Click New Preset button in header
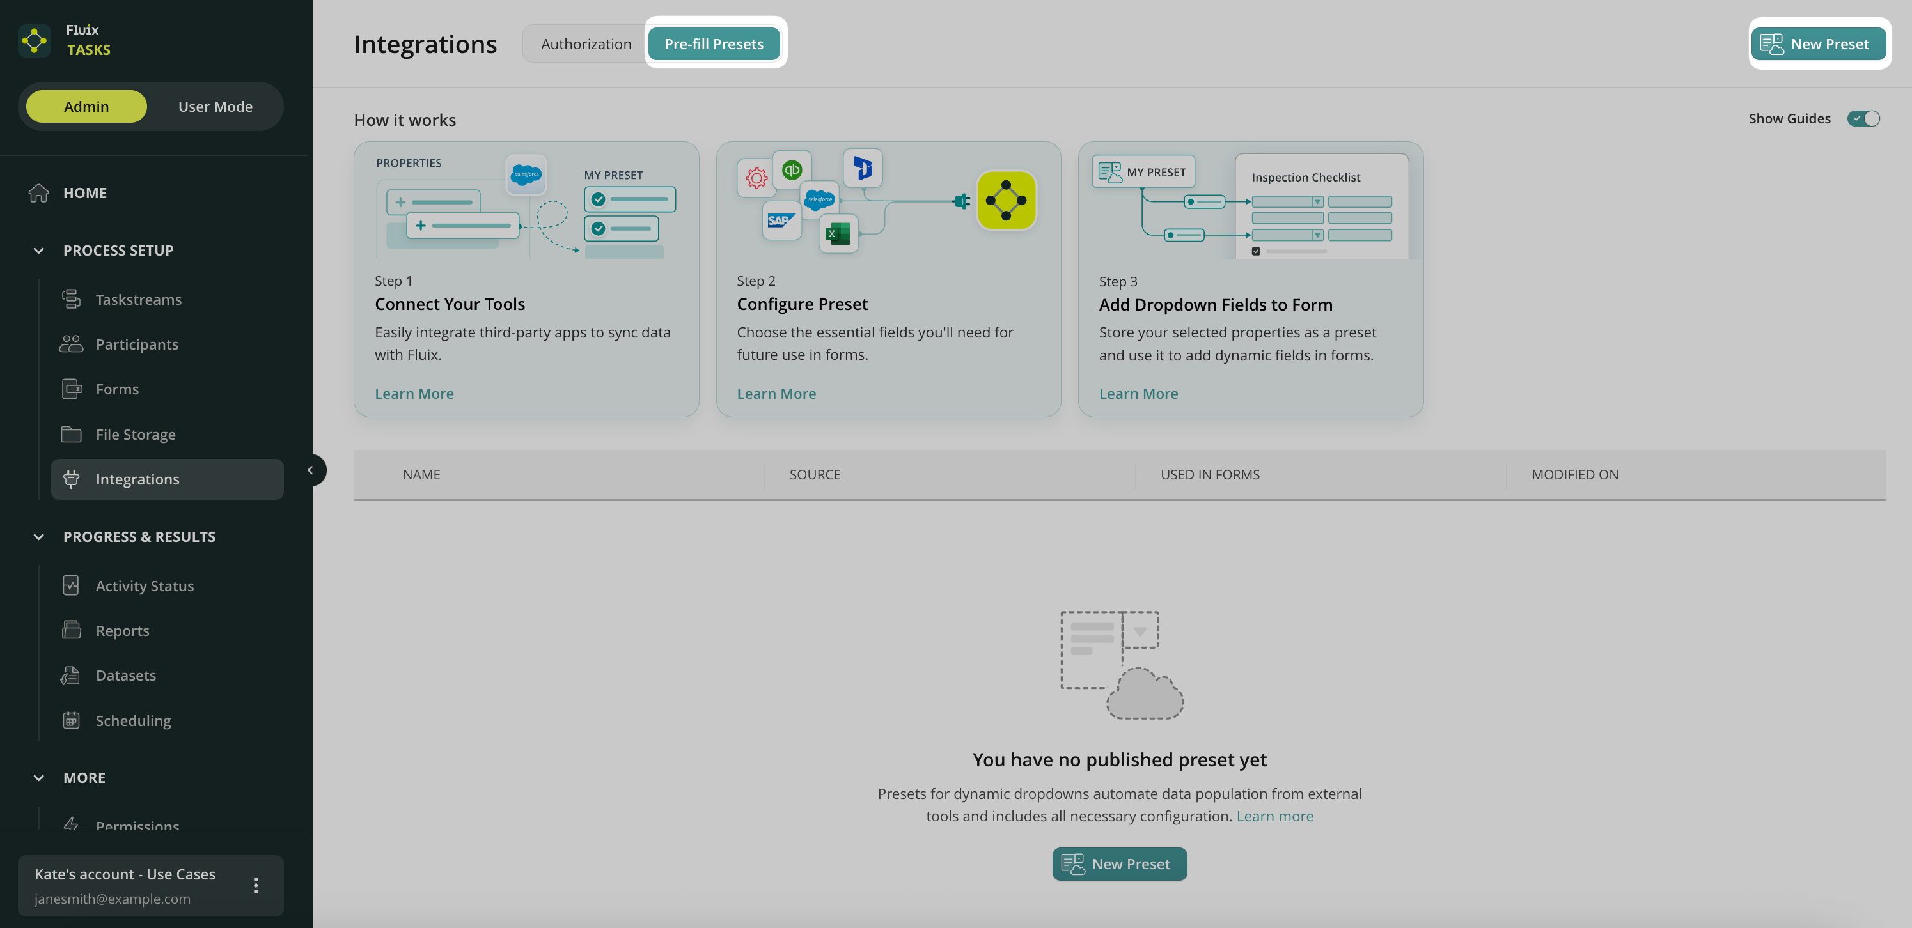The image size is (1912, 928). (1817, 43)
